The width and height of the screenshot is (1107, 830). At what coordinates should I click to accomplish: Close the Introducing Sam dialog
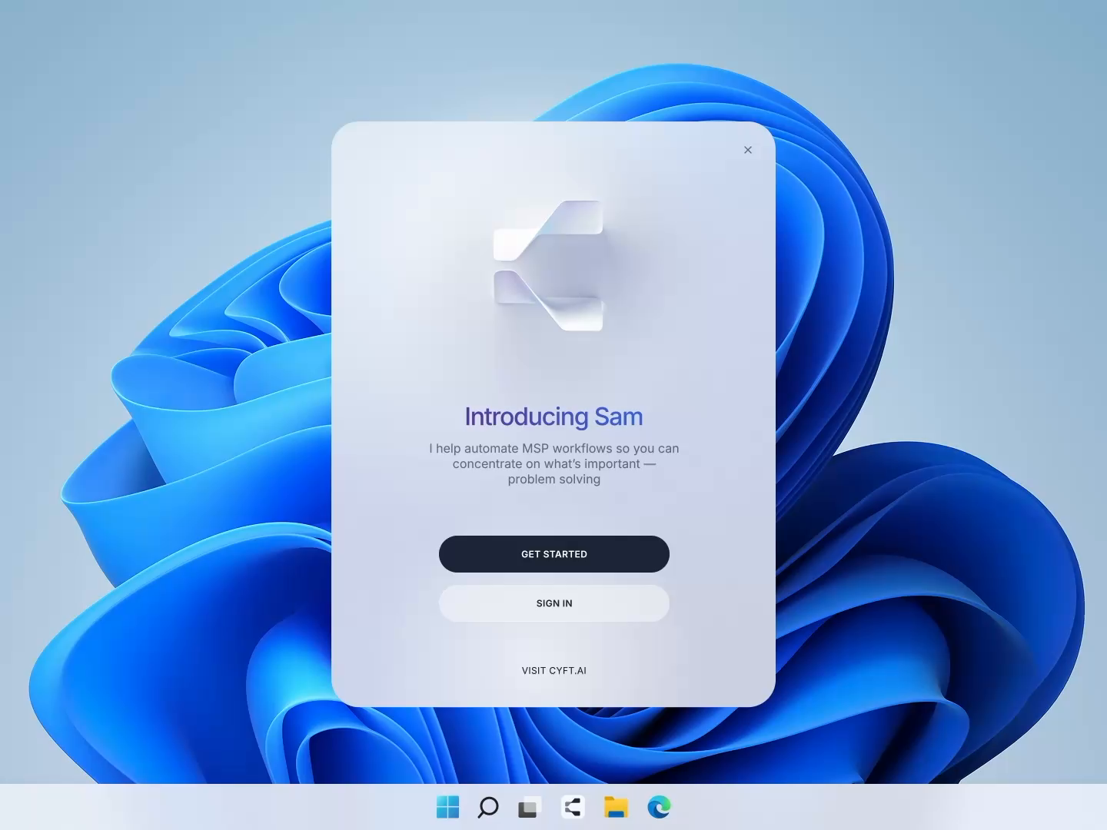tap(748, 150)
